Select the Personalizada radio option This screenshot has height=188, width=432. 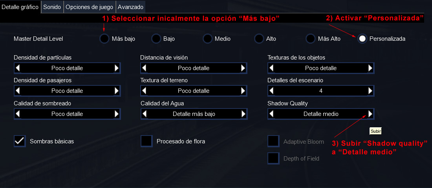point(362,39)
